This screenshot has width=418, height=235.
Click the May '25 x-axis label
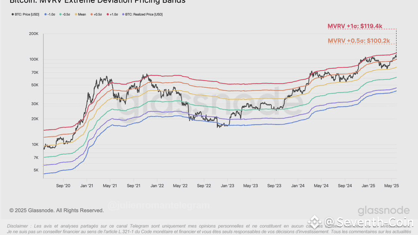pos(392,186)
